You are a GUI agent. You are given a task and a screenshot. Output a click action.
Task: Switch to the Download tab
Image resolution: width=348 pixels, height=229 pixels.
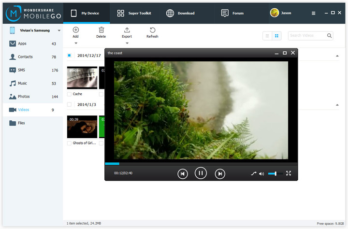pos(180,13)
